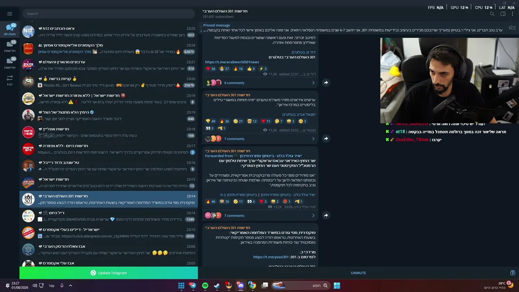This screenshot has height=292, width=519.
Task: Open the chat folder with 15 unread badge
Action: [10, 47]
